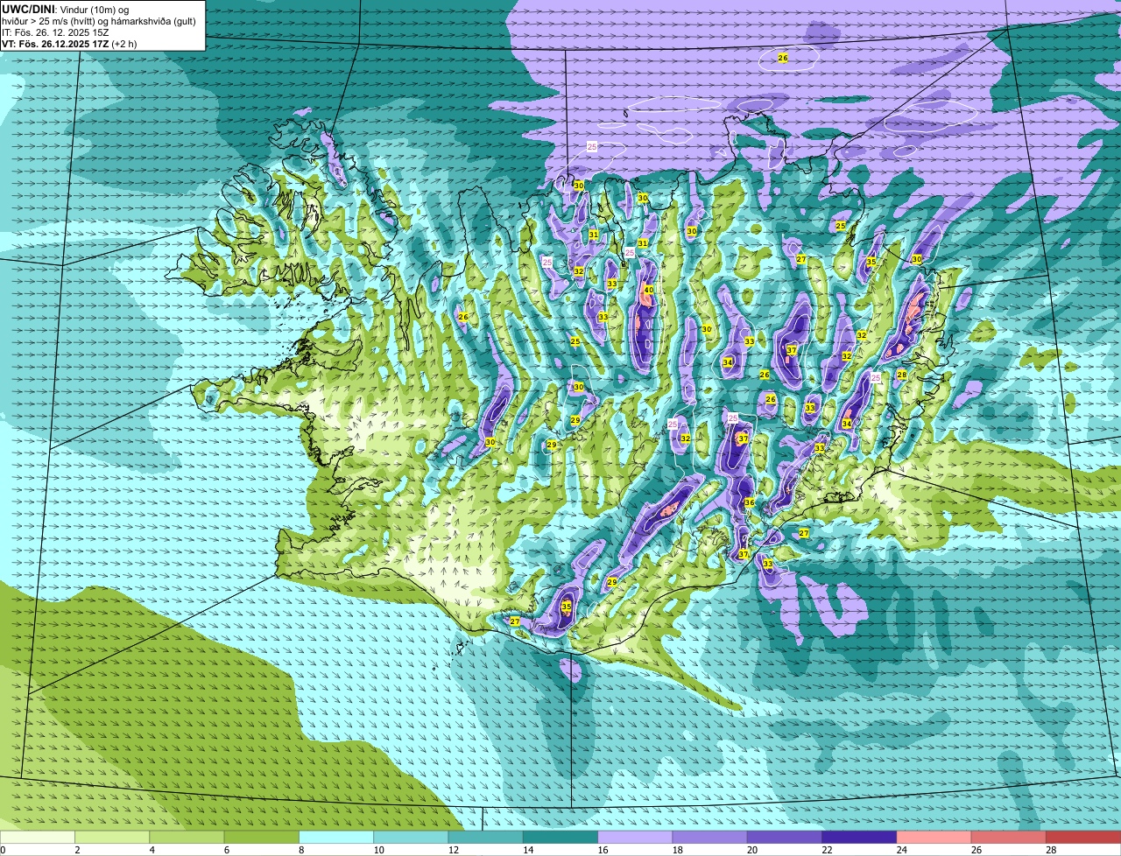Select the initial time 'IT: Fös. 26. 12. 2025 15Z'
1121x856 pixels.
[55, 32]
